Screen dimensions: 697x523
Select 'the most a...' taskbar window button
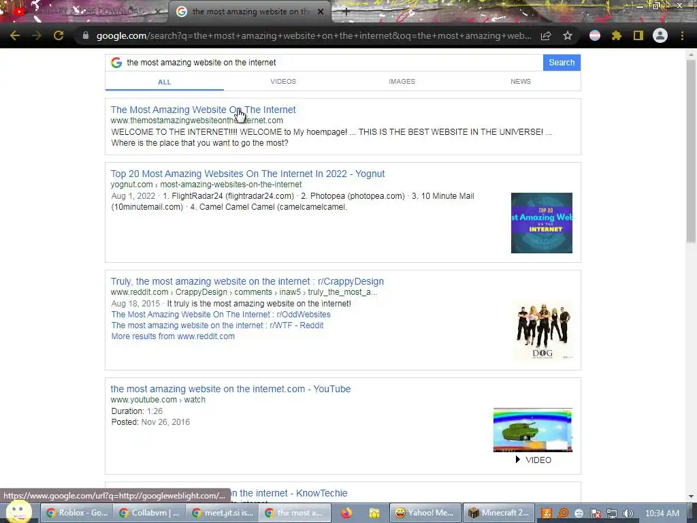(294, 513)
